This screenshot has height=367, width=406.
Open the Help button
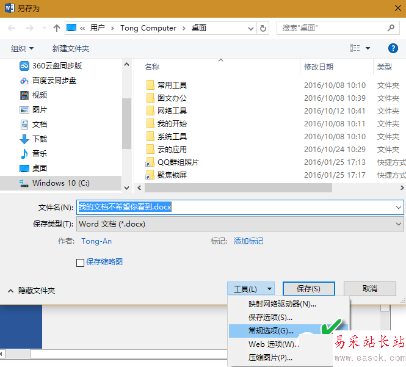pos(393,48)
